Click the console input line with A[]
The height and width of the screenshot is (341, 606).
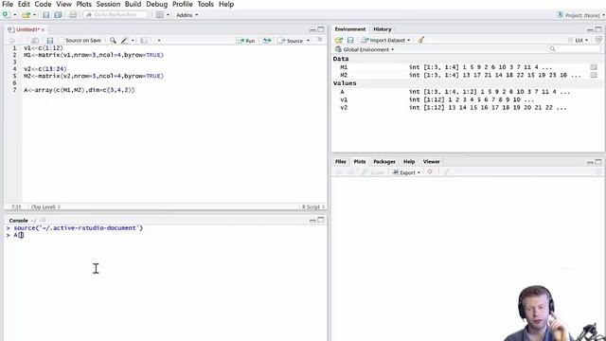click(167, 235)
